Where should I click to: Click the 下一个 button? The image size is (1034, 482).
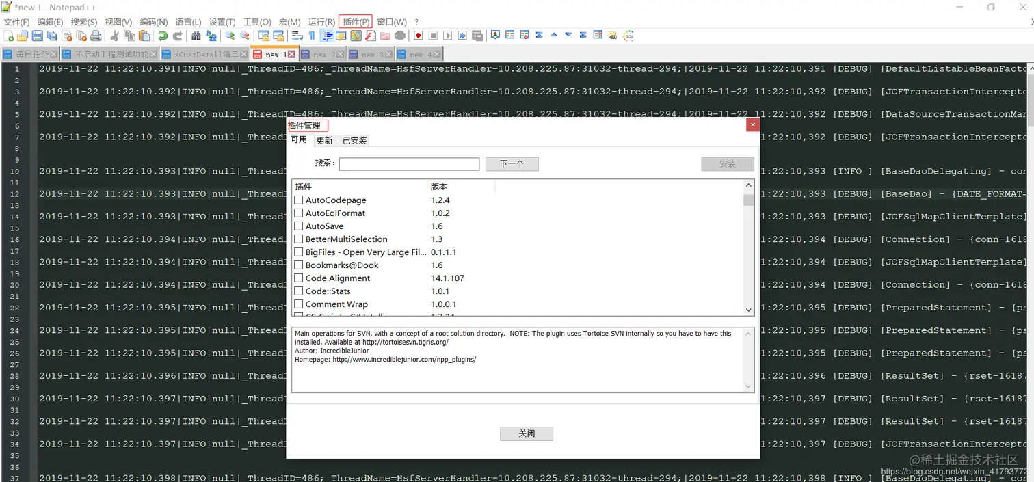tap(512, 164)
